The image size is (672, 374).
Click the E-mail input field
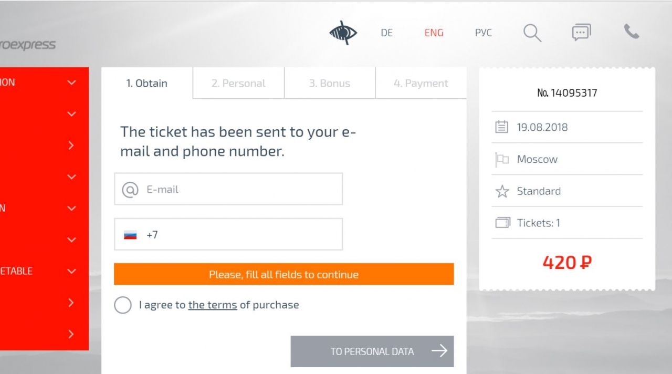pyautogui.click(x=241, y=189)
